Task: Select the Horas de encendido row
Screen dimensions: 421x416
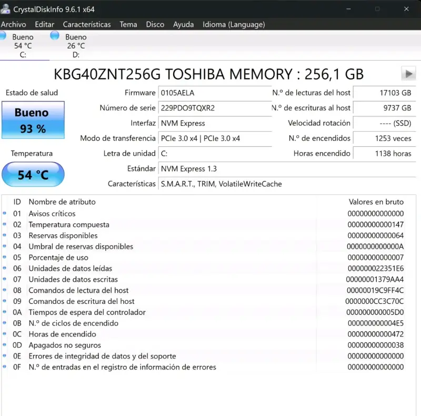Action: 209,334
